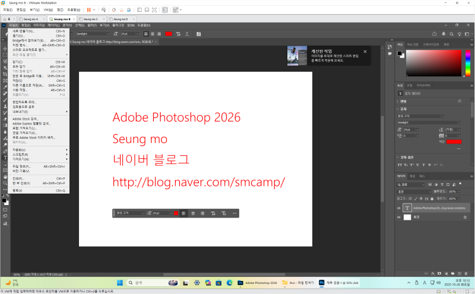Toggle the adjustment layer filter icon
Image resolution: width=475 pixels, height=294 pixels.
point(436,184)
